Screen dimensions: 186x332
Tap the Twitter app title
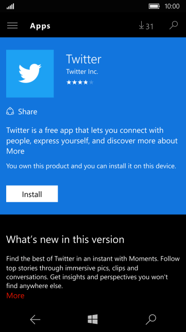click(83, 59)
